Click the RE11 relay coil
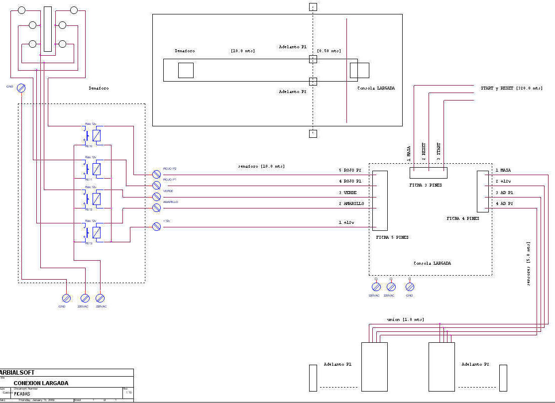The height and width of the screenshot is (403, 555). [97, 169]
